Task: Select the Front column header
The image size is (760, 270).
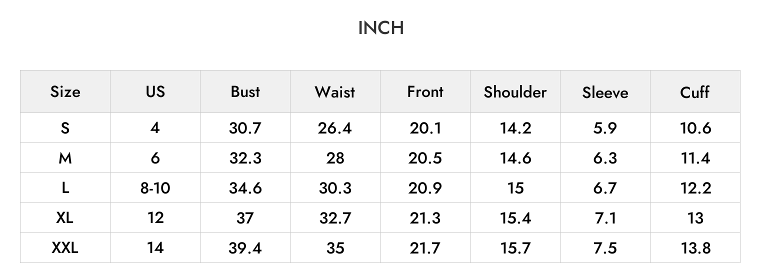Action: [425, 92]
